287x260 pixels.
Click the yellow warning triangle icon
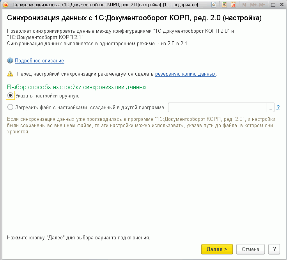point(10,74)
